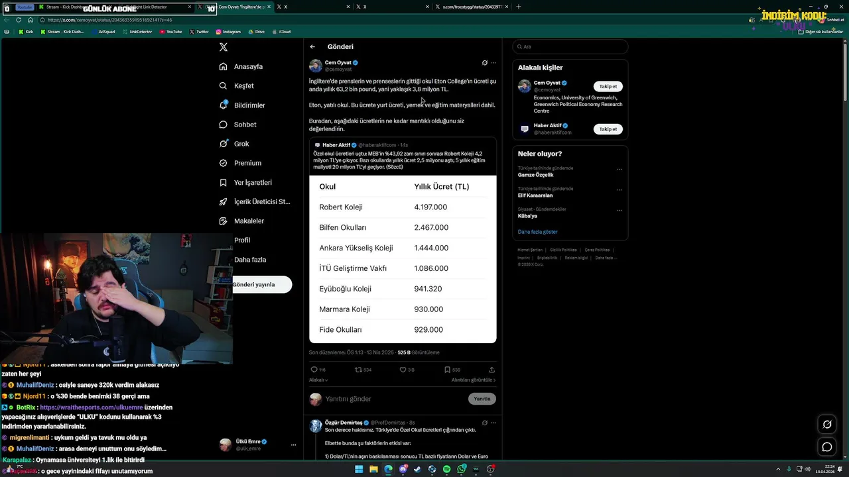Viewport: 849px width, 477px height.
Task: Open Anasayfa home in sidebar
Action: 241,67
